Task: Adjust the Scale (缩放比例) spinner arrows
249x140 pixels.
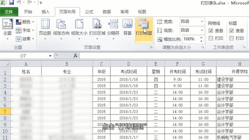Action: [x=201, y=39]
